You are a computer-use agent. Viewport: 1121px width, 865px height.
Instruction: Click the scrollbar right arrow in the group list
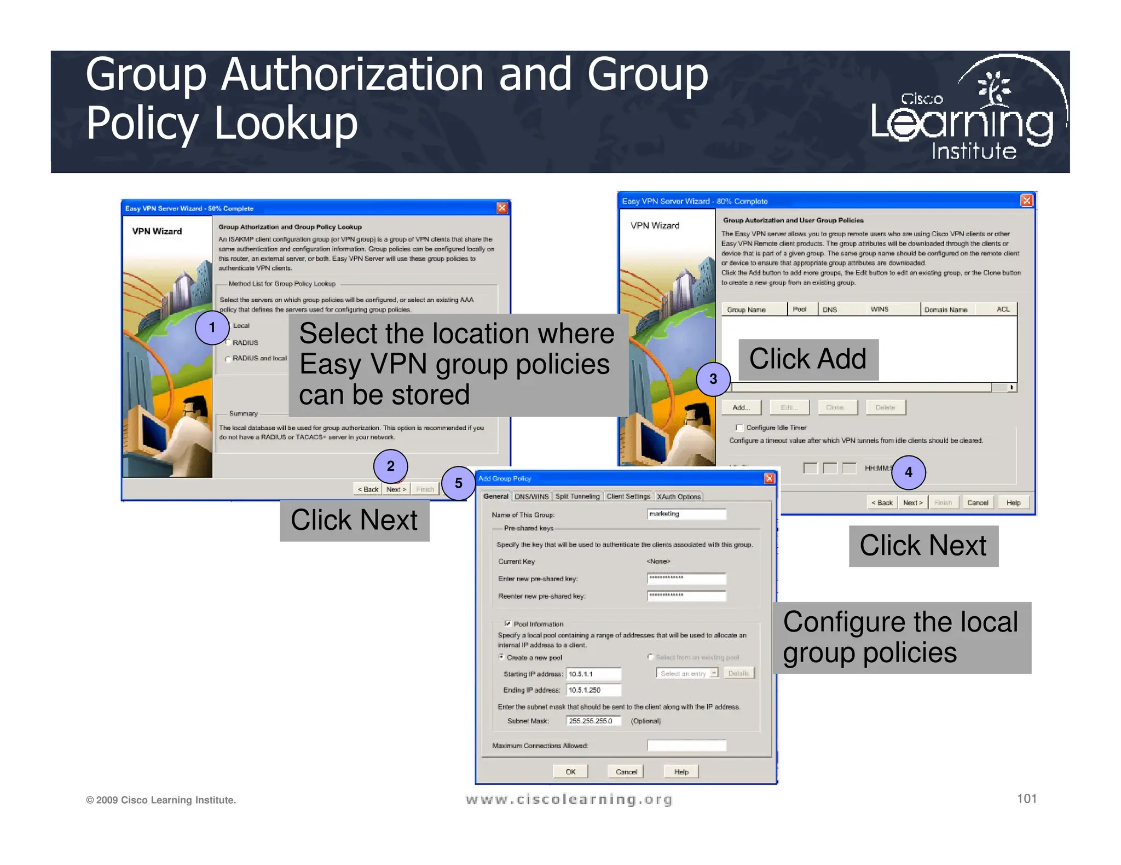point(1012,388)
